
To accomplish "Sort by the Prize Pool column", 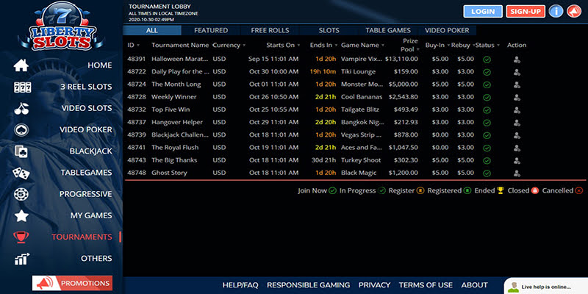I will tap(410, 45).
